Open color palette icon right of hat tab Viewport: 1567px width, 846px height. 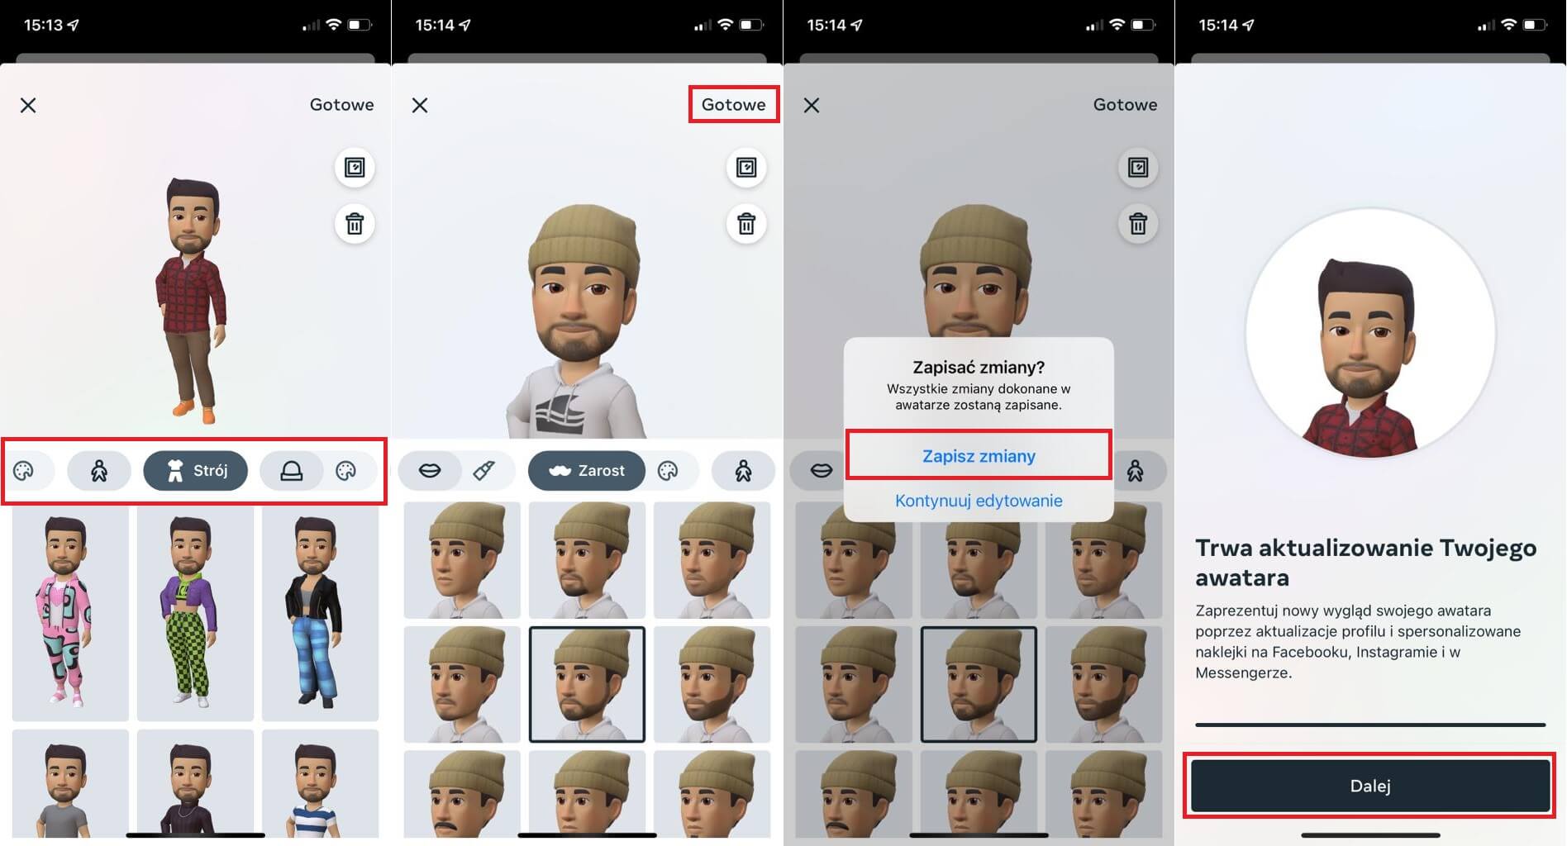(x=346, y=471)
